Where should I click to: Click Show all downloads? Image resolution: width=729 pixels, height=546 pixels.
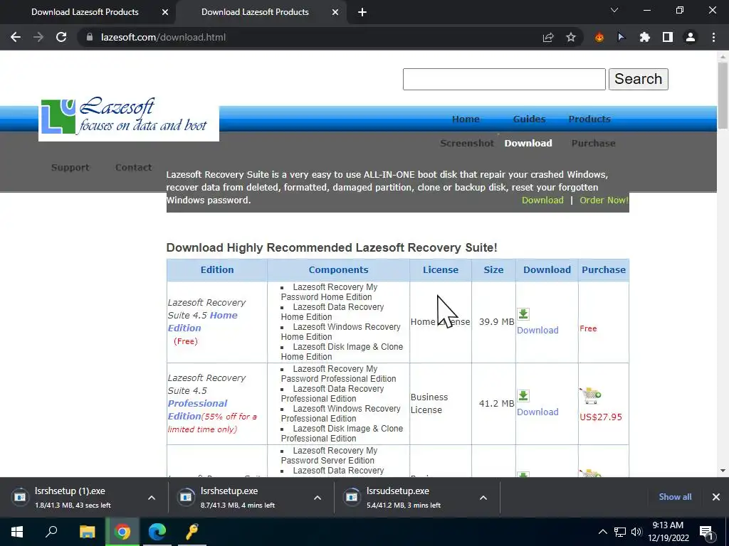675,497
